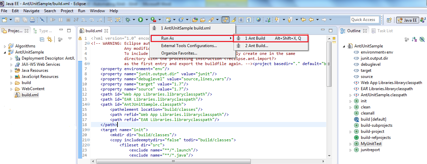The height and width of the screenshot is (164, 427).
Task: Toggle the highlighted sync button in toolbar
Action: (226, 20)
